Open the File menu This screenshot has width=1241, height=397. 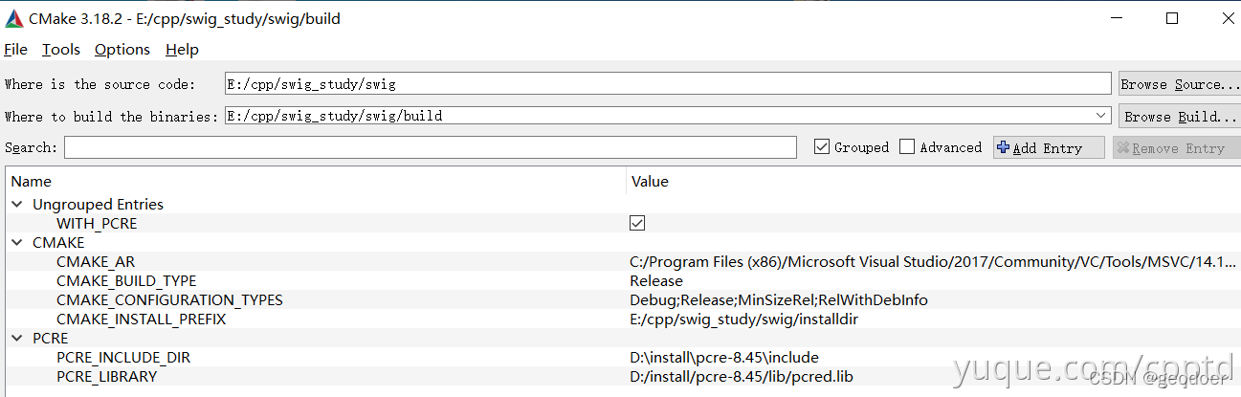pyautogui.click(x=15, y=50)
